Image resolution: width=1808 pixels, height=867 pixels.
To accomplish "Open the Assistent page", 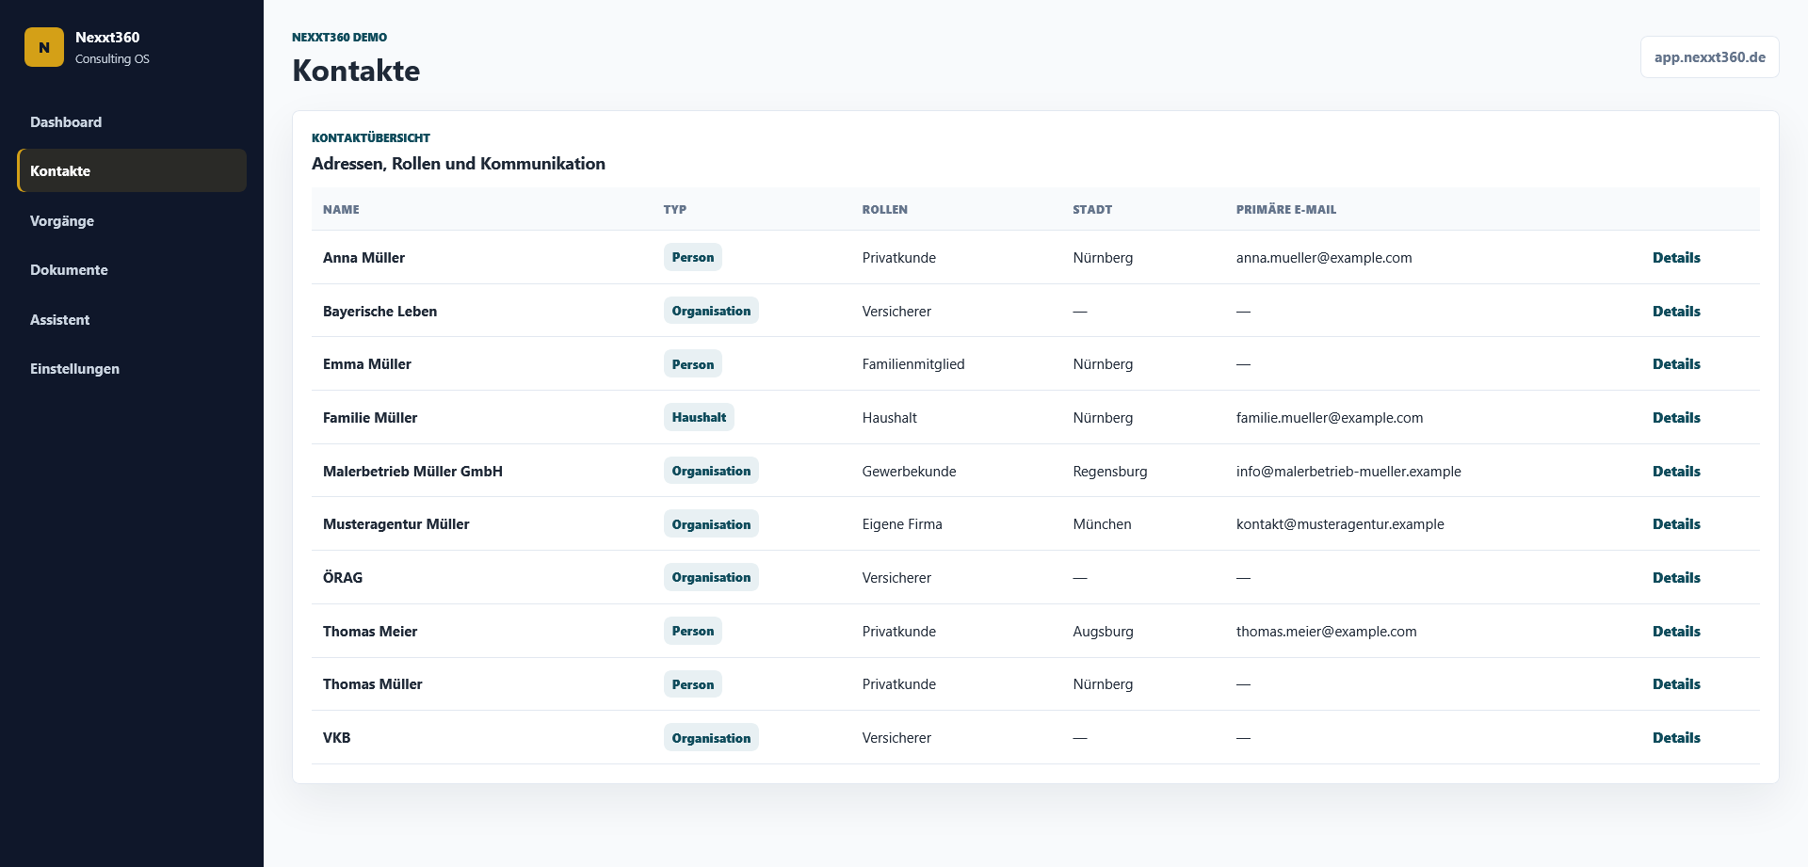I will 132,320.
